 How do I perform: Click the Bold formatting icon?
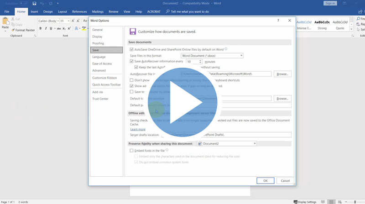(x=40, y=28)
